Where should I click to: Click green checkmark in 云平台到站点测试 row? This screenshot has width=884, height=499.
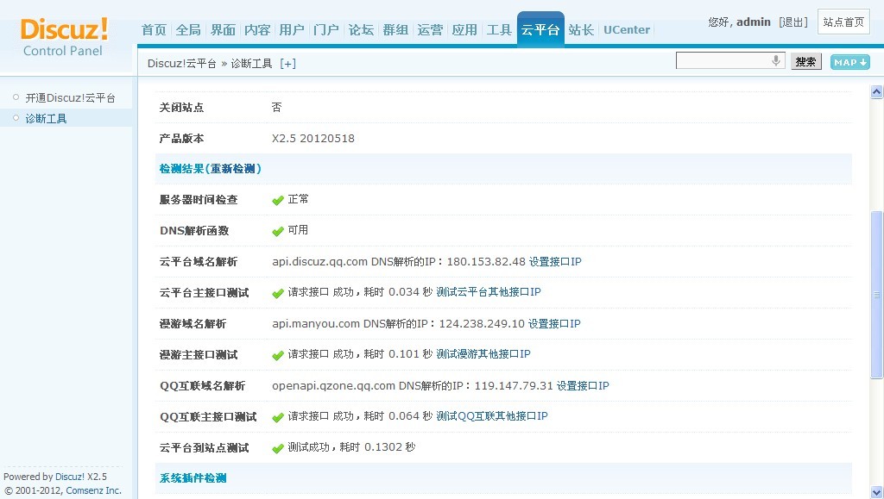tap(277, 448)
